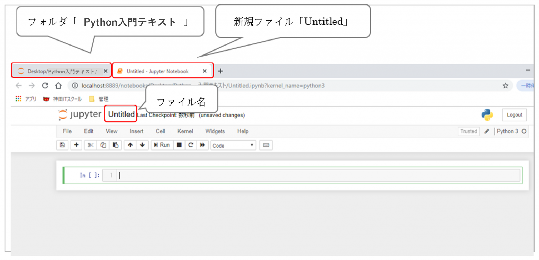The height and width of the screenshot is (260, 539).
Task: Open the Widgets menu
Action: pyautogui.click(x=215, y=131)
